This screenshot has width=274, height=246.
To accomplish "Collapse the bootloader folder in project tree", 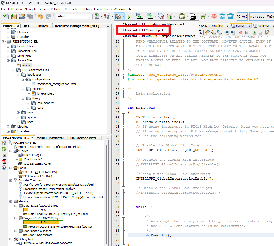I will [x=19, y=75].
